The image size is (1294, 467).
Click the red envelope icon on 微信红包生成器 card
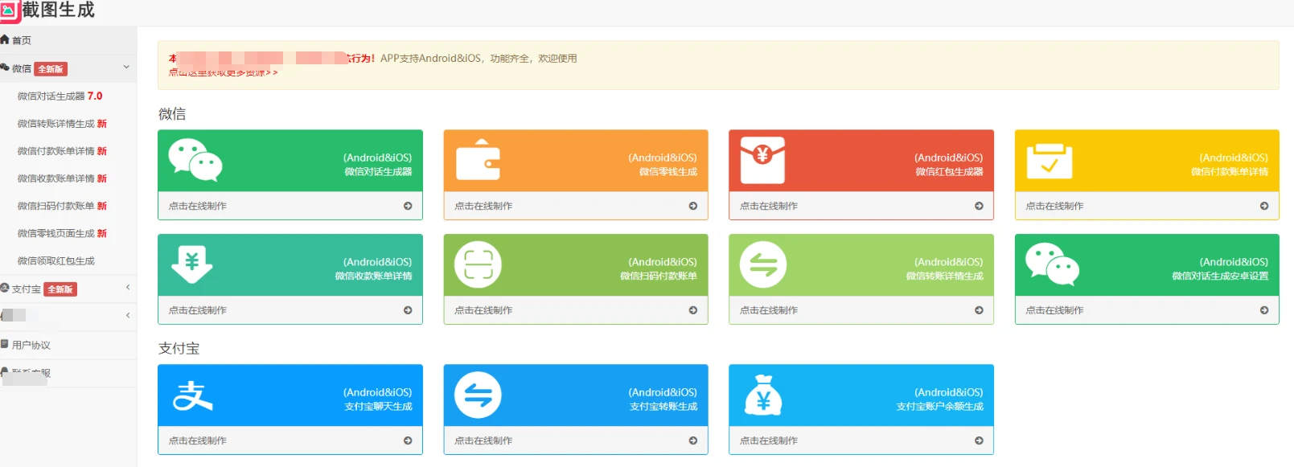tap(762, 160)
